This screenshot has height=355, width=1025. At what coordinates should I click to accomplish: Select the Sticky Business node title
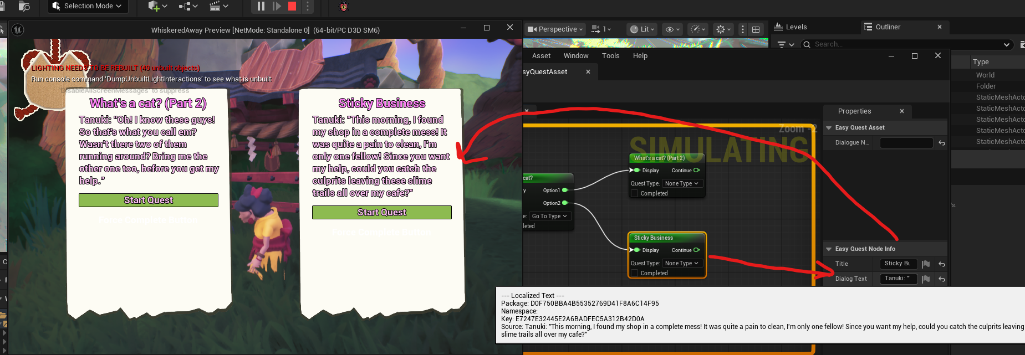654,238
